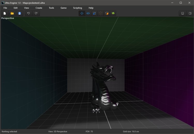Select the vertex dots tool icon

pyautogui.click(x=101, y=13)
